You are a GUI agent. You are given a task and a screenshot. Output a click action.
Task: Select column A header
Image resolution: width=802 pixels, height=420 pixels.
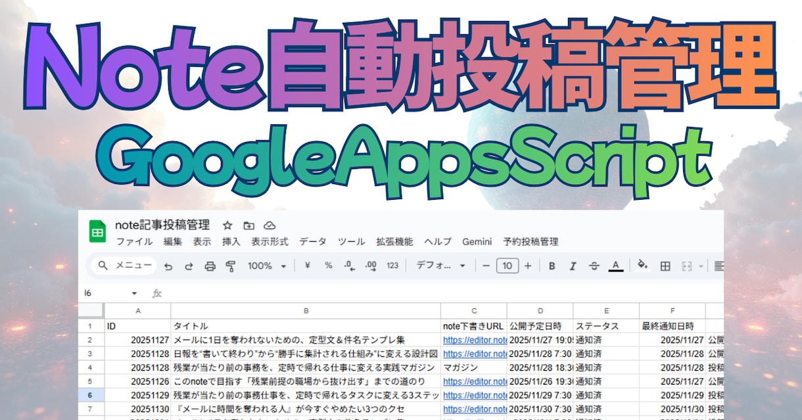(x=138, y=311)
